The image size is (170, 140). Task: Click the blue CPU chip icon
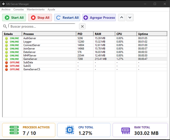pyautogui.click(x=70, y=130)
